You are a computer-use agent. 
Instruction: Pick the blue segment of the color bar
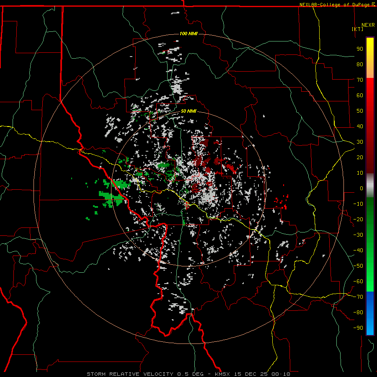point(370,313)
